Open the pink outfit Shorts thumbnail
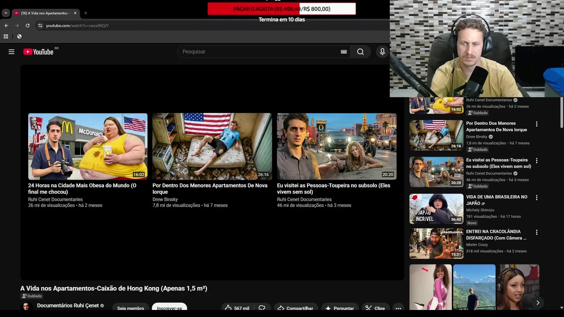The height and width of the screenshot is (317, 564). click(x=430, y=287)
